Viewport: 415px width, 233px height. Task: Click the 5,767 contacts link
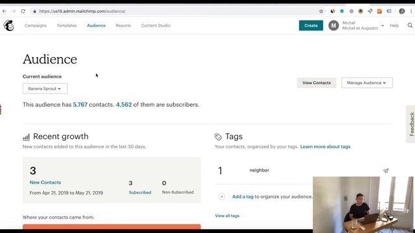pos(80,105)
